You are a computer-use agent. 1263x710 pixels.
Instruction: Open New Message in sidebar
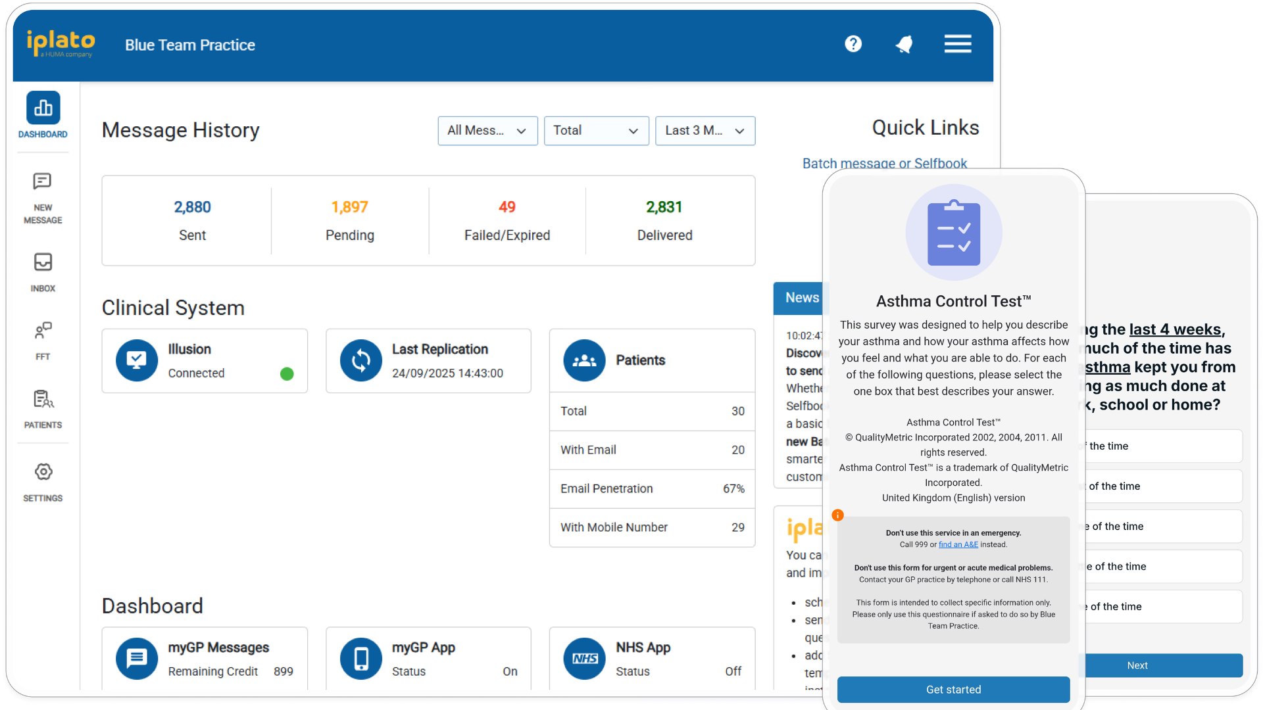[x=43, y=199]
